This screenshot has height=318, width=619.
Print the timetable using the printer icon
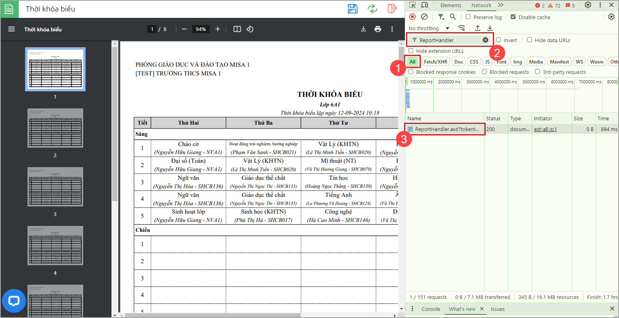[377, 29]
